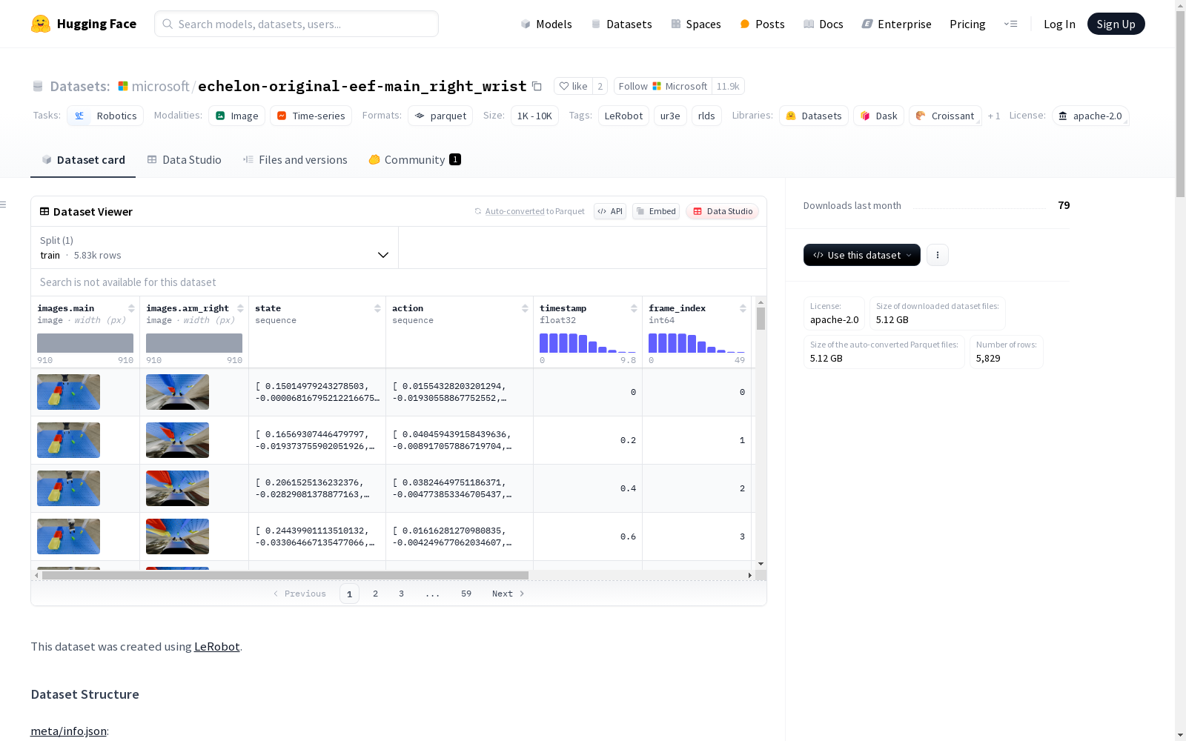
Task: Select the Datasets library tag
Action: [814, 116]
